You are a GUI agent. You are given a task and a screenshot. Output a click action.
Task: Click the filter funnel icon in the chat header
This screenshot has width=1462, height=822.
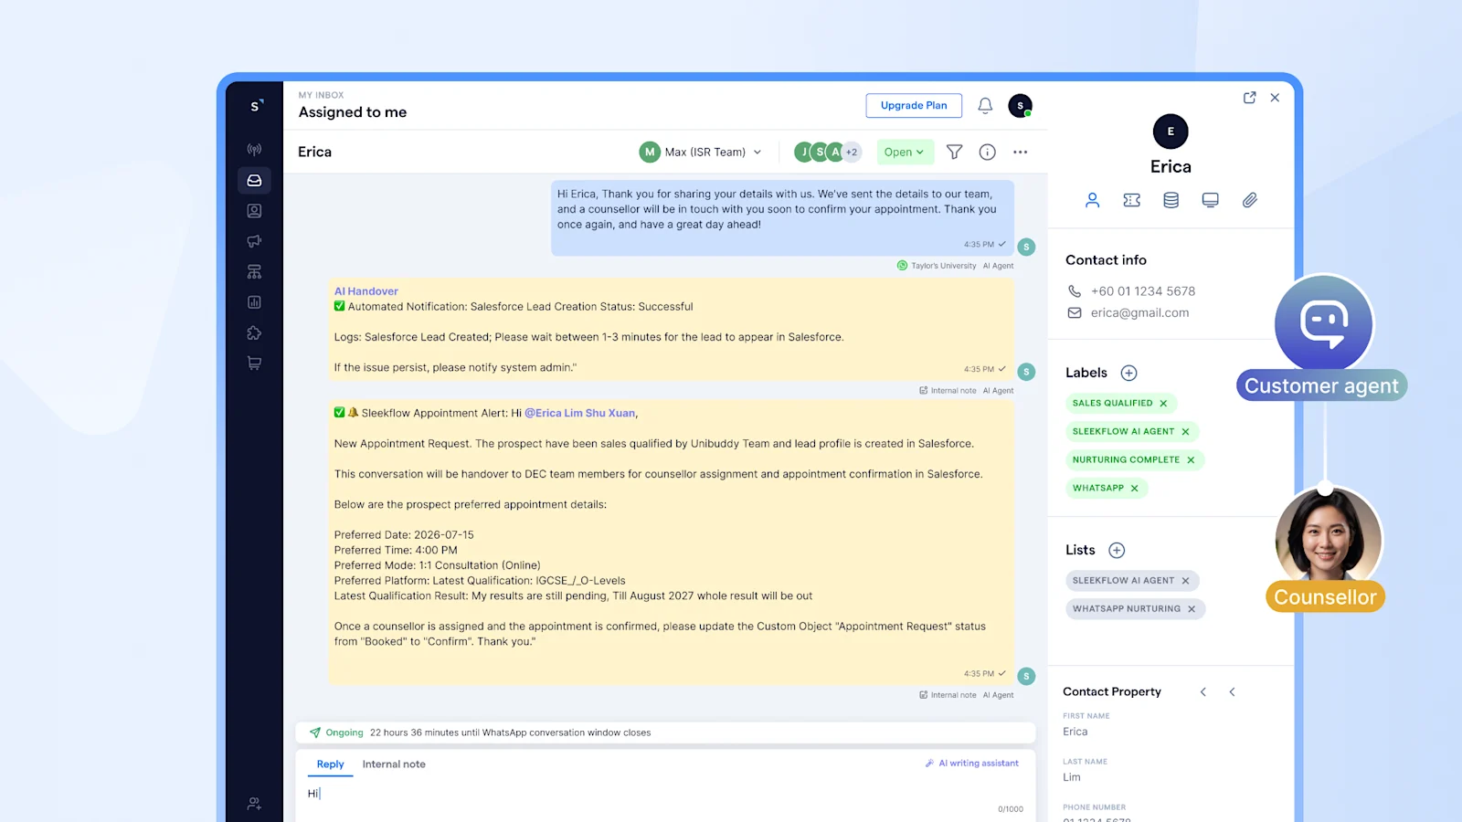point(954,153)
